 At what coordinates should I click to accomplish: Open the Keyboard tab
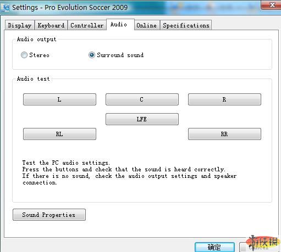pyautogui.click(x=51, y=25)
